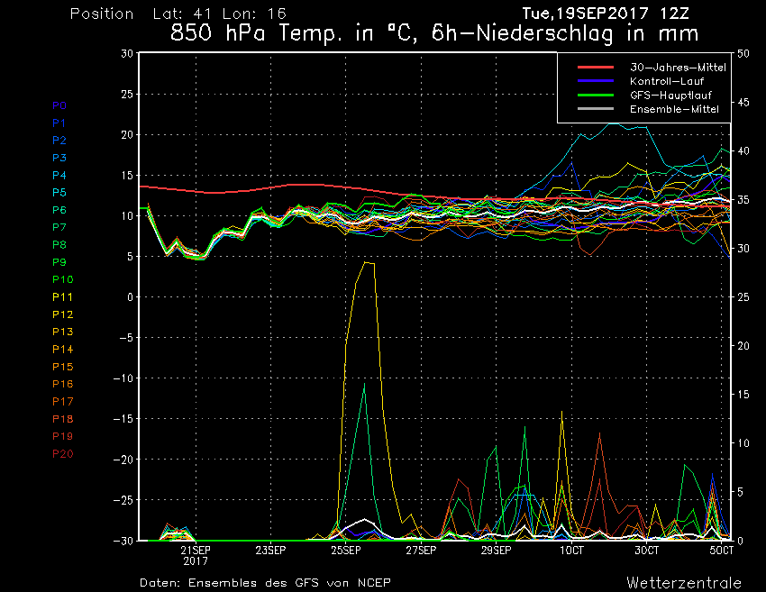Viewport: 766px width, 592px height.
Task: Click the Tue,19SEP2017 12Z run timestamp
Action: (611, 14)
